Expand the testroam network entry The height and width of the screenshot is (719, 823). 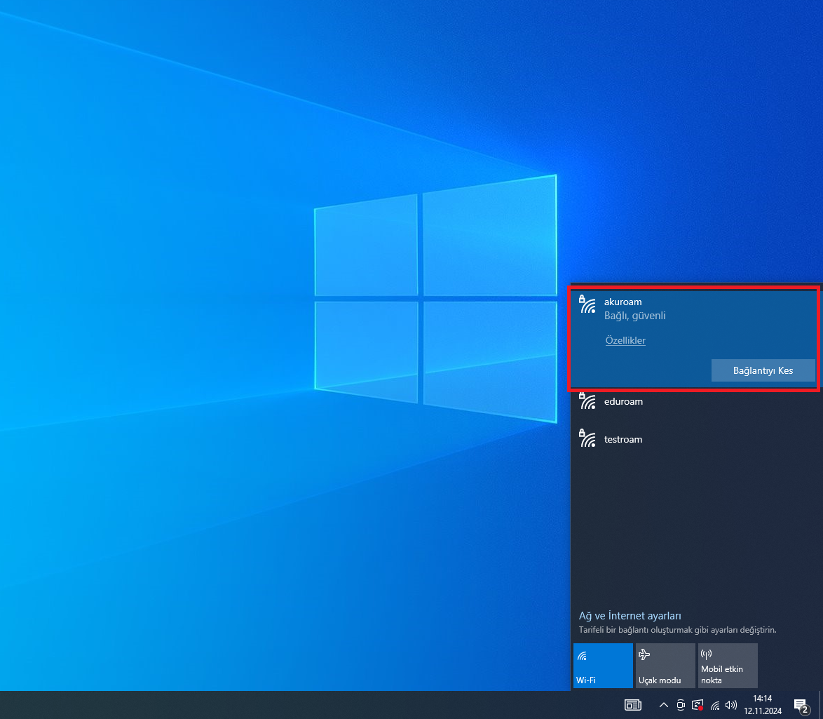pyautogui.click(x=694, y=440)
